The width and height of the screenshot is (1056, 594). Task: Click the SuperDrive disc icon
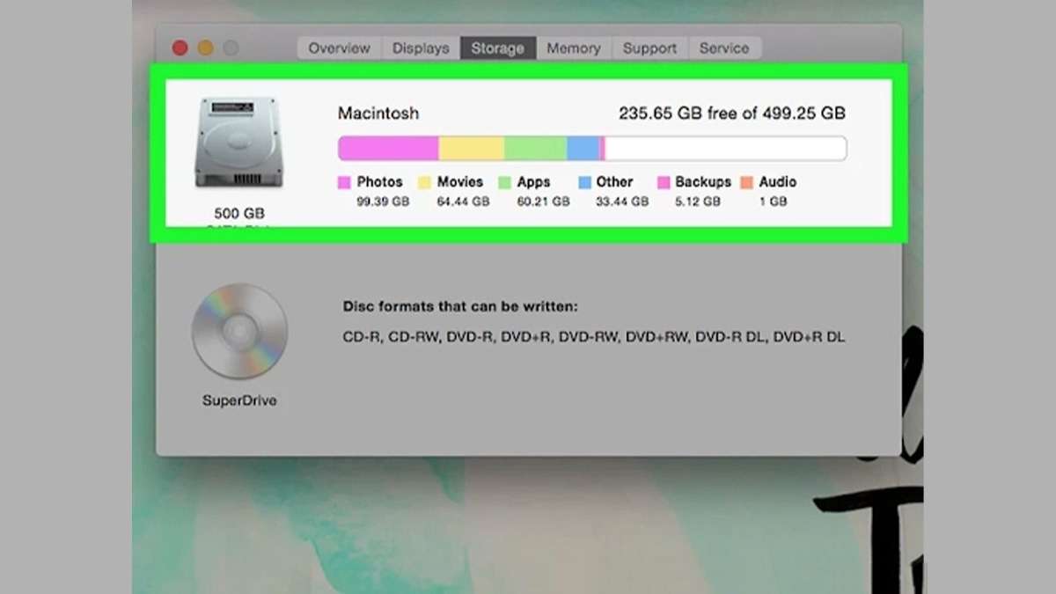point(239,331)
